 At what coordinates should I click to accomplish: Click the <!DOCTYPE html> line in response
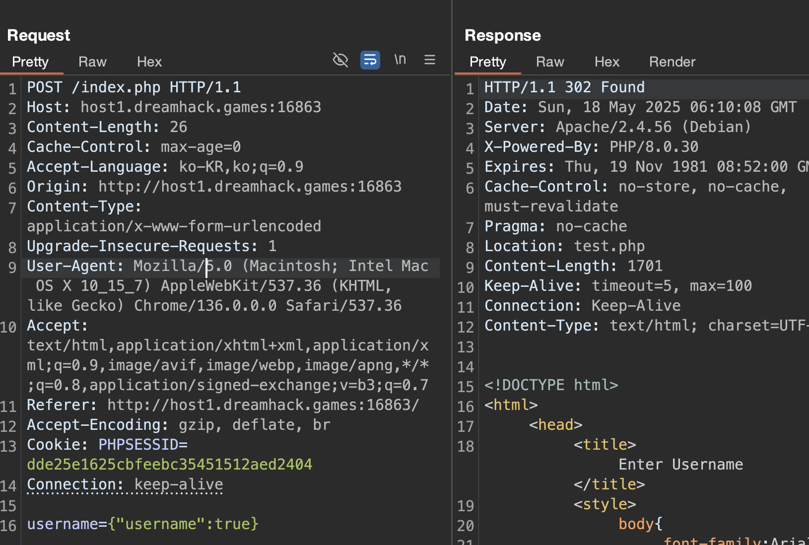[x=551, y=385]
